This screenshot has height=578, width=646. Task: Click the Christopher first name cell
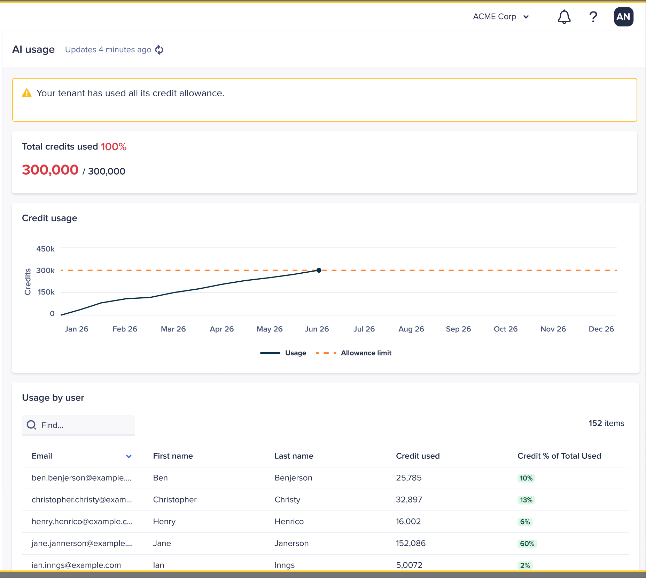click(x=175, y=500)
